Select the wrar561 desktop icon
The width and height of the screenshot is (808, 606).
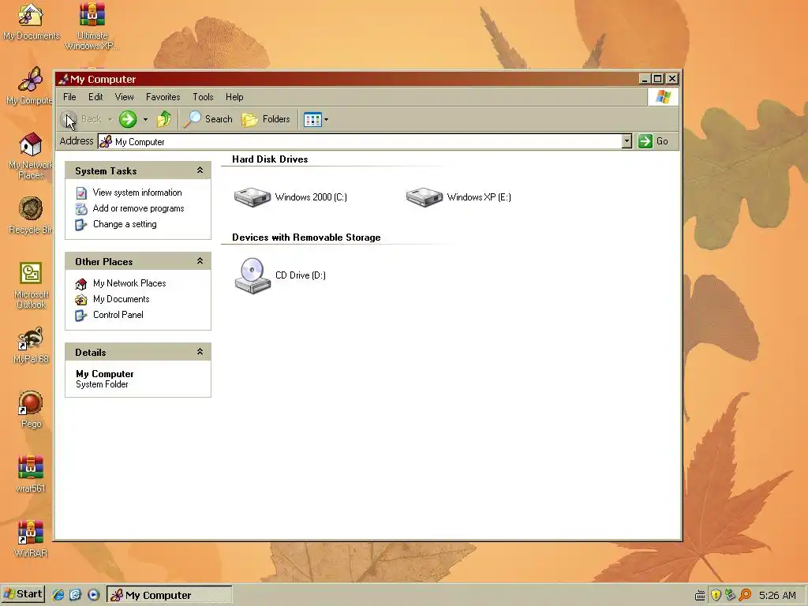[31, 474]
